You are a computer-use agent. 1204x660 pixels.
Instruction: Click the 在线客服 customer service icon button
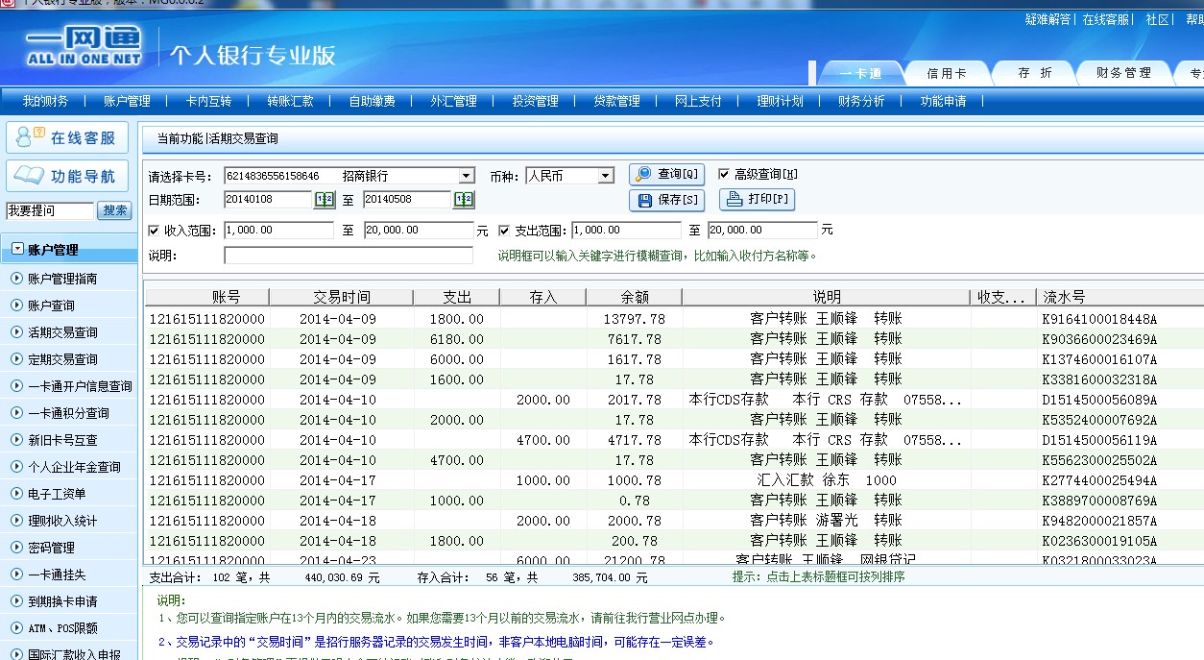coord(67,137)
